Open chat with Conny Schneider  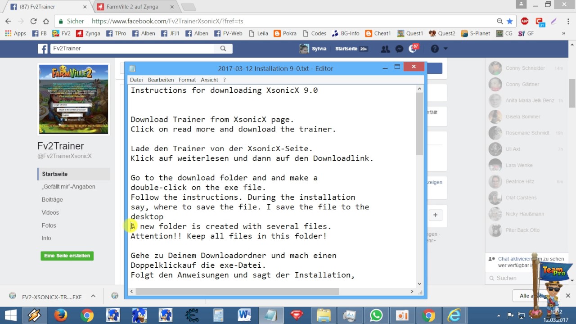pos(526,68)
